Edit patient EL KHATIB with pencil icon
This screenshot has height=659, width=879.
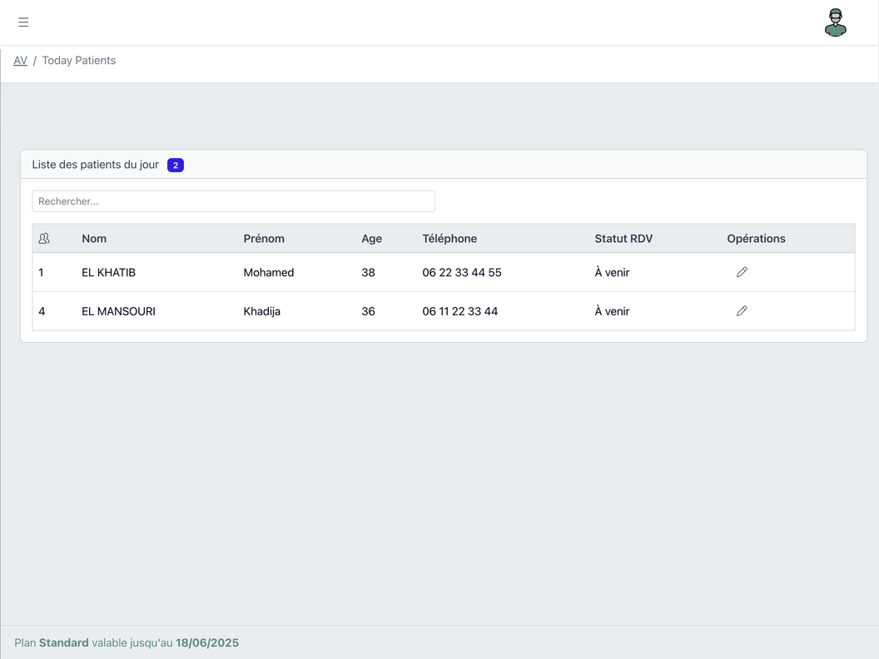[x=742, y=272]
